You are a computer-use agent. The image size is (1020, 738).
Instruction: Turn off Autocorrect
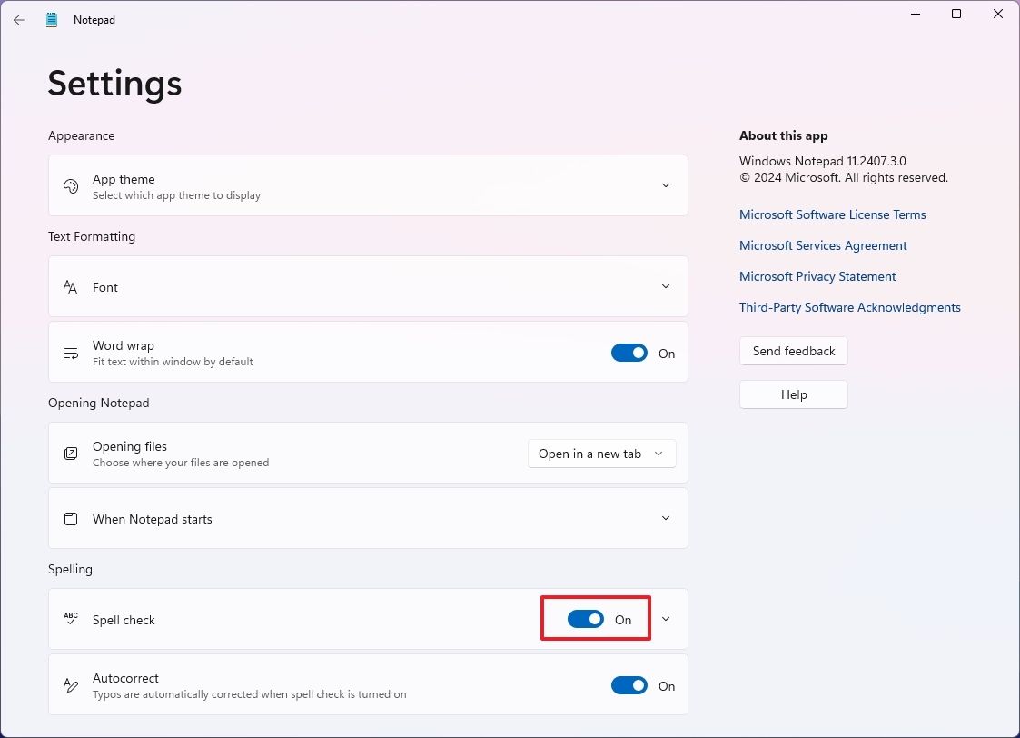click(x=629, y=685)
